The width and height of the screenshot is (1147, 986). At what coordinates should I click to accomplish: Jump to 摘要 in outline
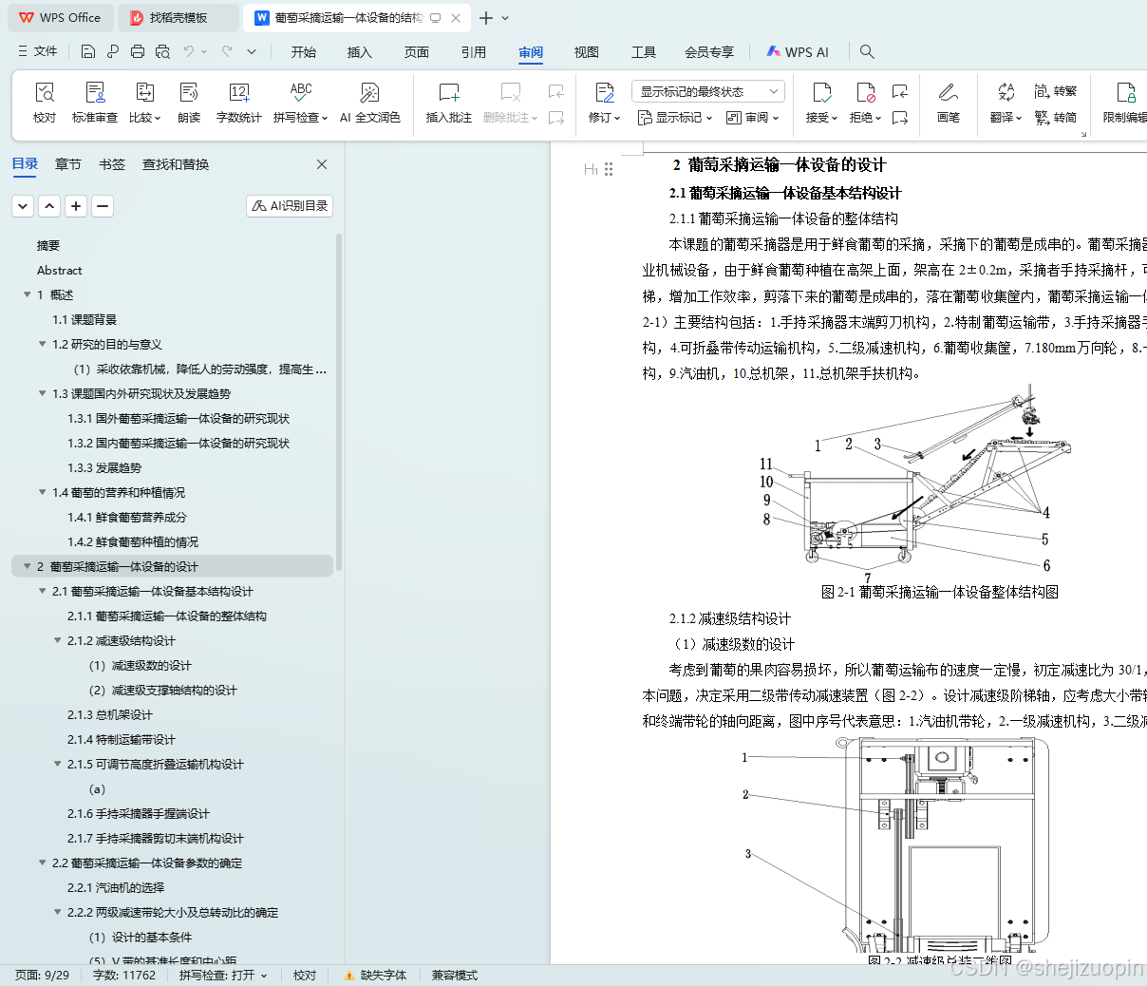(48, 245)
